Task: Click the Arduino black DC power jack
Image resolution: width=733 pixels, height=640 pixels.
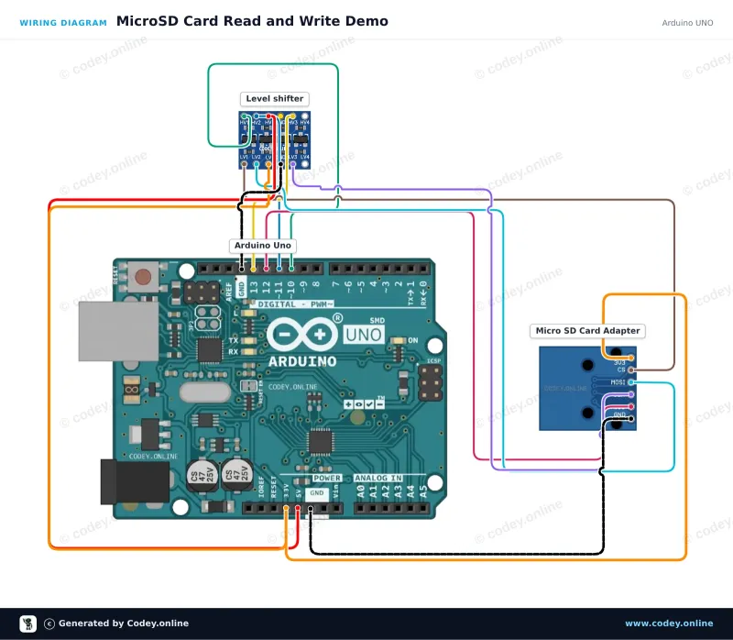Action: (x=135, y=482)
